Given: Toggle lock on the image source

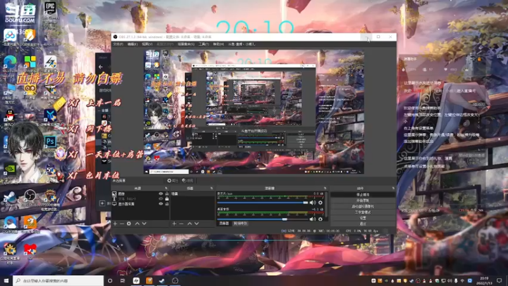Looking at the screenshot, I should 167,194.
